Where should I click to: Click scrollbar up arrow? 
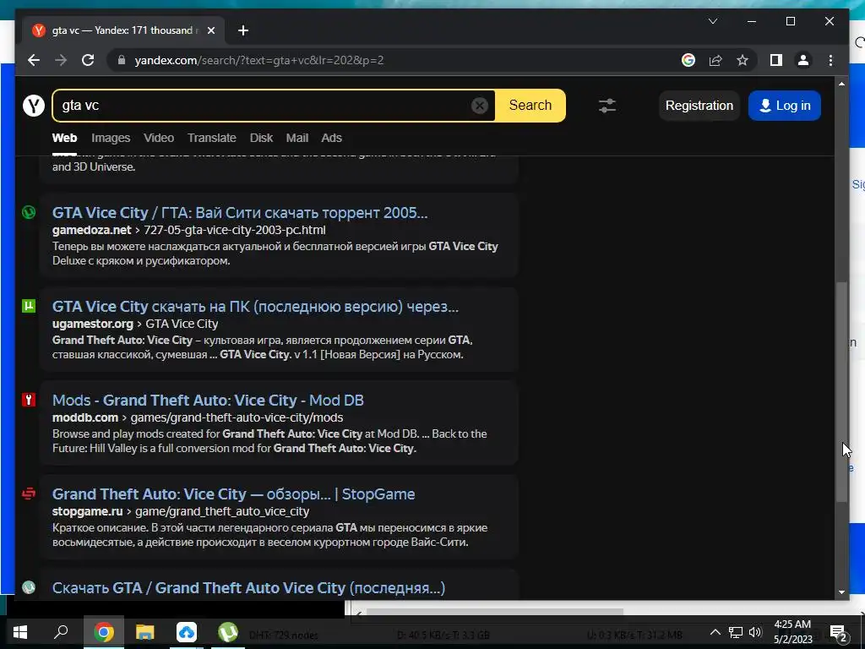841,84
